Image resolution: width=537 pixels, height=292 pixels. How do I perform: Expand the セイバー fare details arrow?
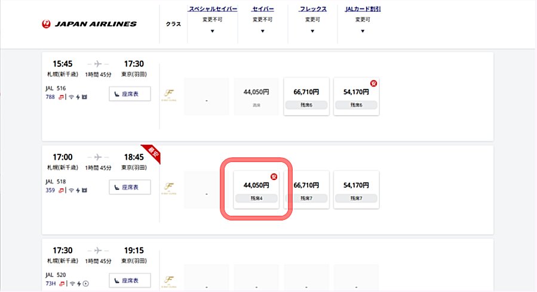point(263,31)
